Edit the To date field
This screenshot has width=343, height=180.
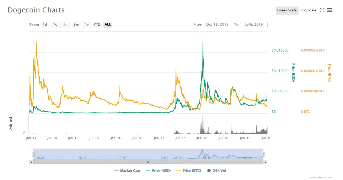pyautogui.click(x=254, y=24)
